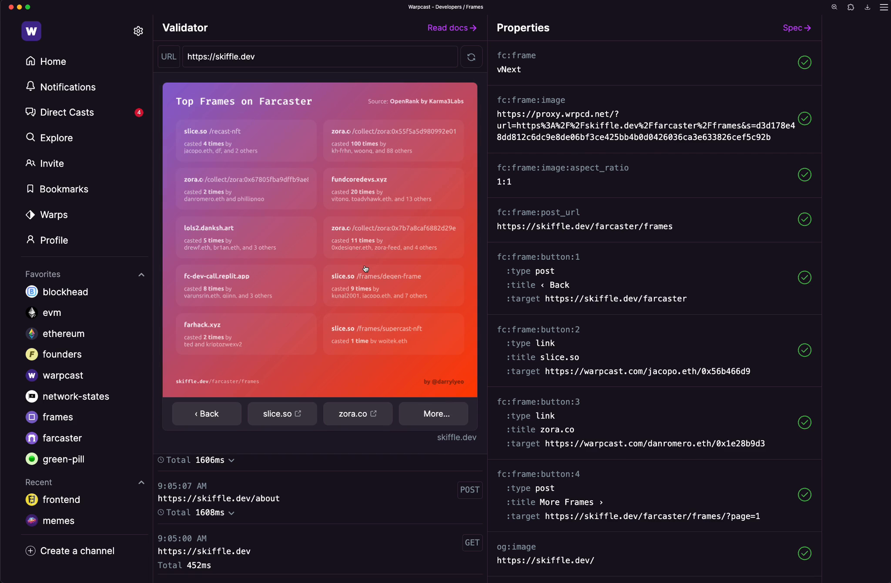Click the Home house icon
The image size is (891, 583).
pos(30,61)
